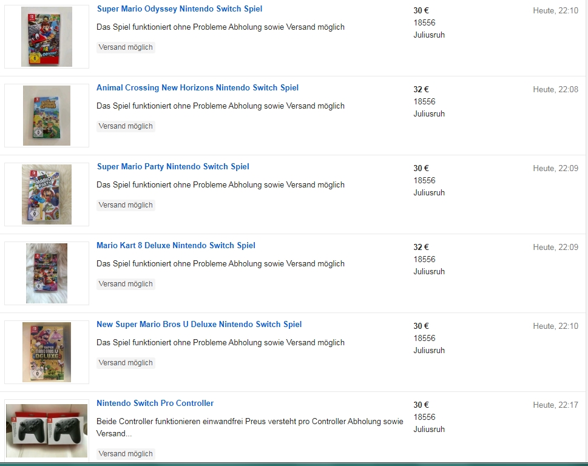Click Juliusruh location in Mario Kart 8 row
Viewport: 588px width, 466px height.
(x=429, y=271)
